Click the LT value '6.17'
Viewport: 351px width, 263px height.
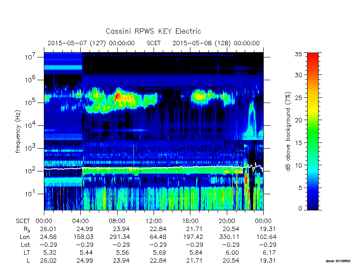tap(269, 252)
